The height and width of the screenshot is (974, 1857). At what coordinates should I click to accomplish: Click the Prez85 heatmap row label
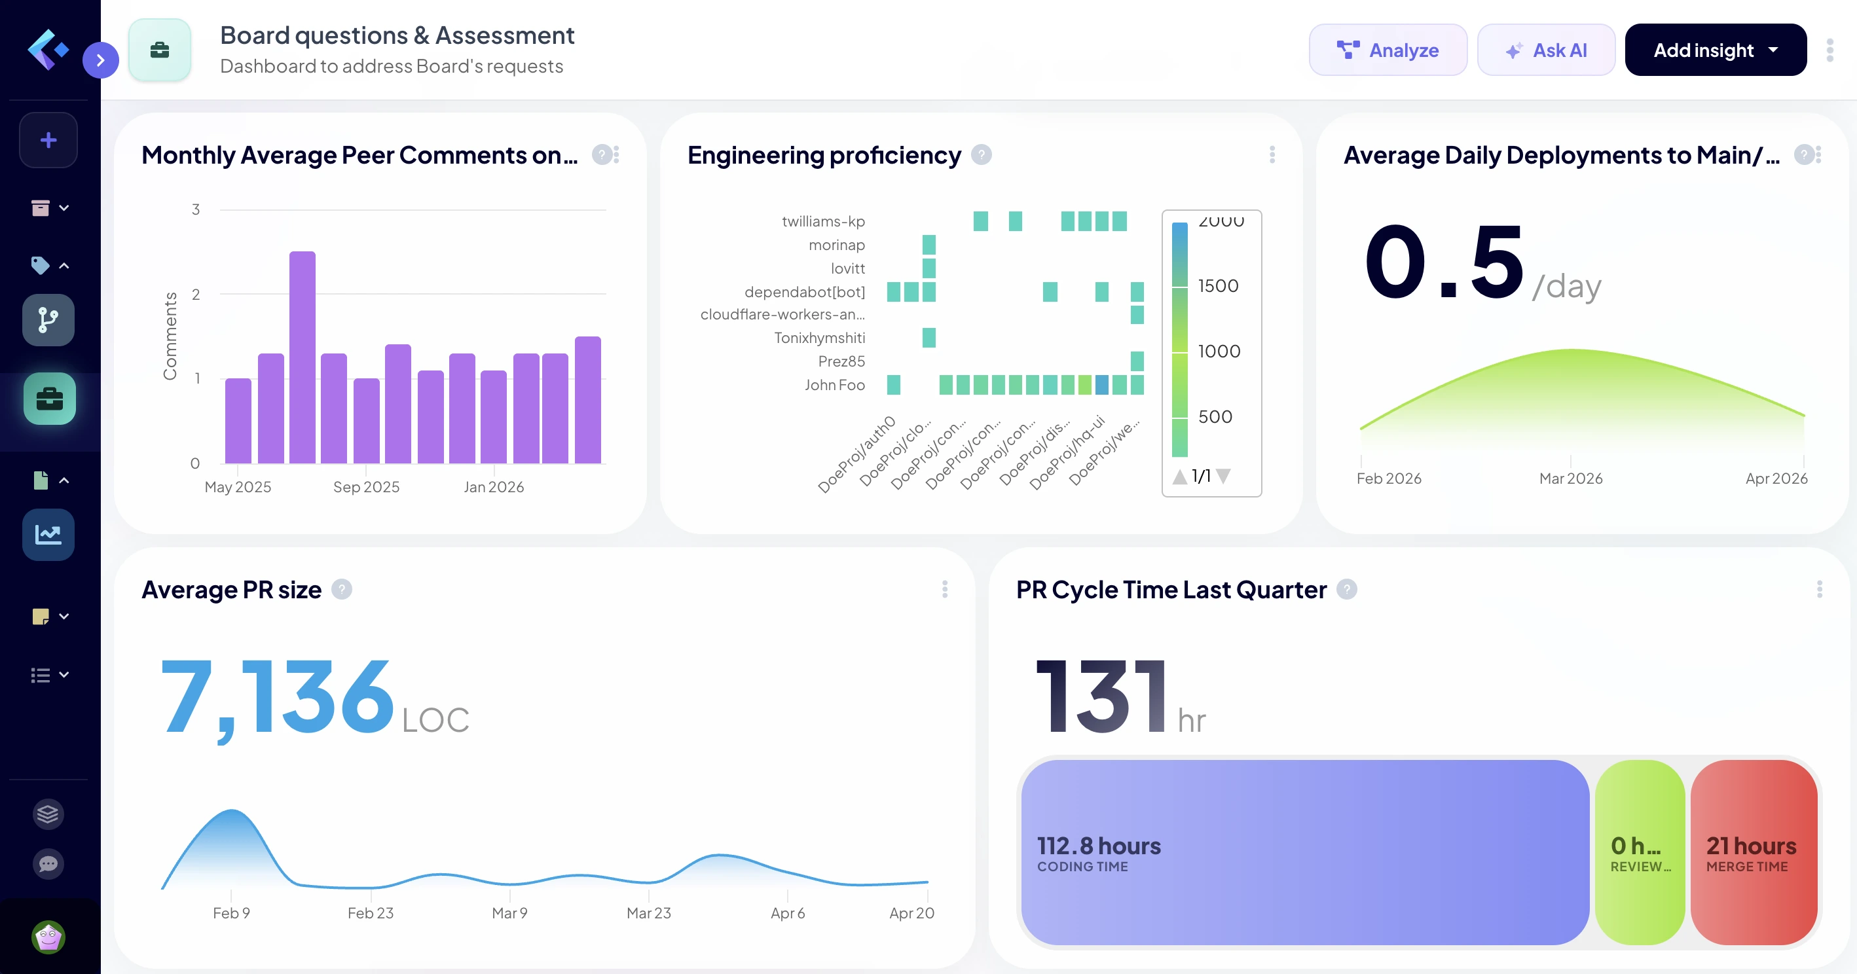click(841, 361)
